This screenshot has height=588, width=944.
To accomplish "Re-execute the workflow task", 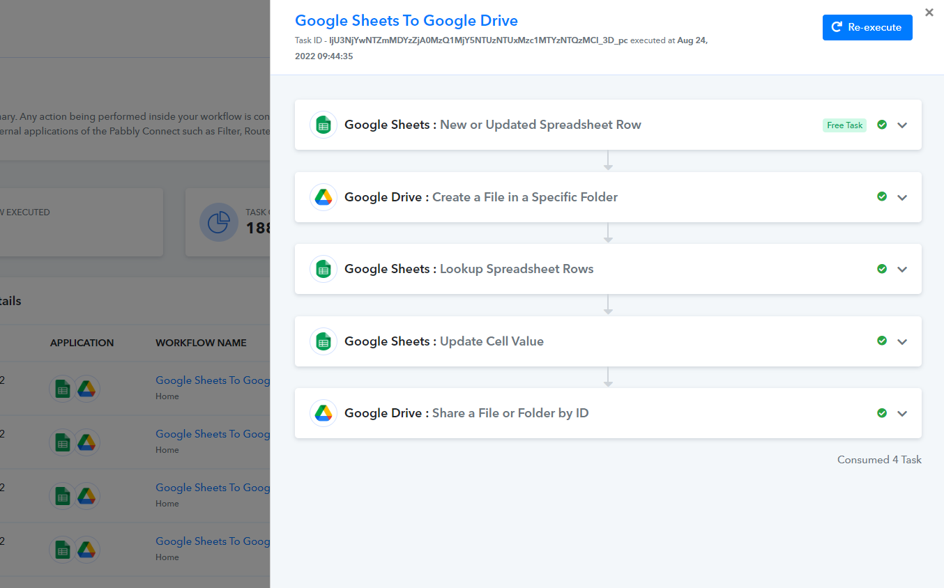I will [x=867, y=27].
